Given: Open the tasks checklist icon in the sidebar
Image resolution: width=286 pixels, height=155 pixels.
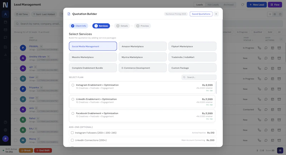Looking at the screenshot, I should point(5,47).
